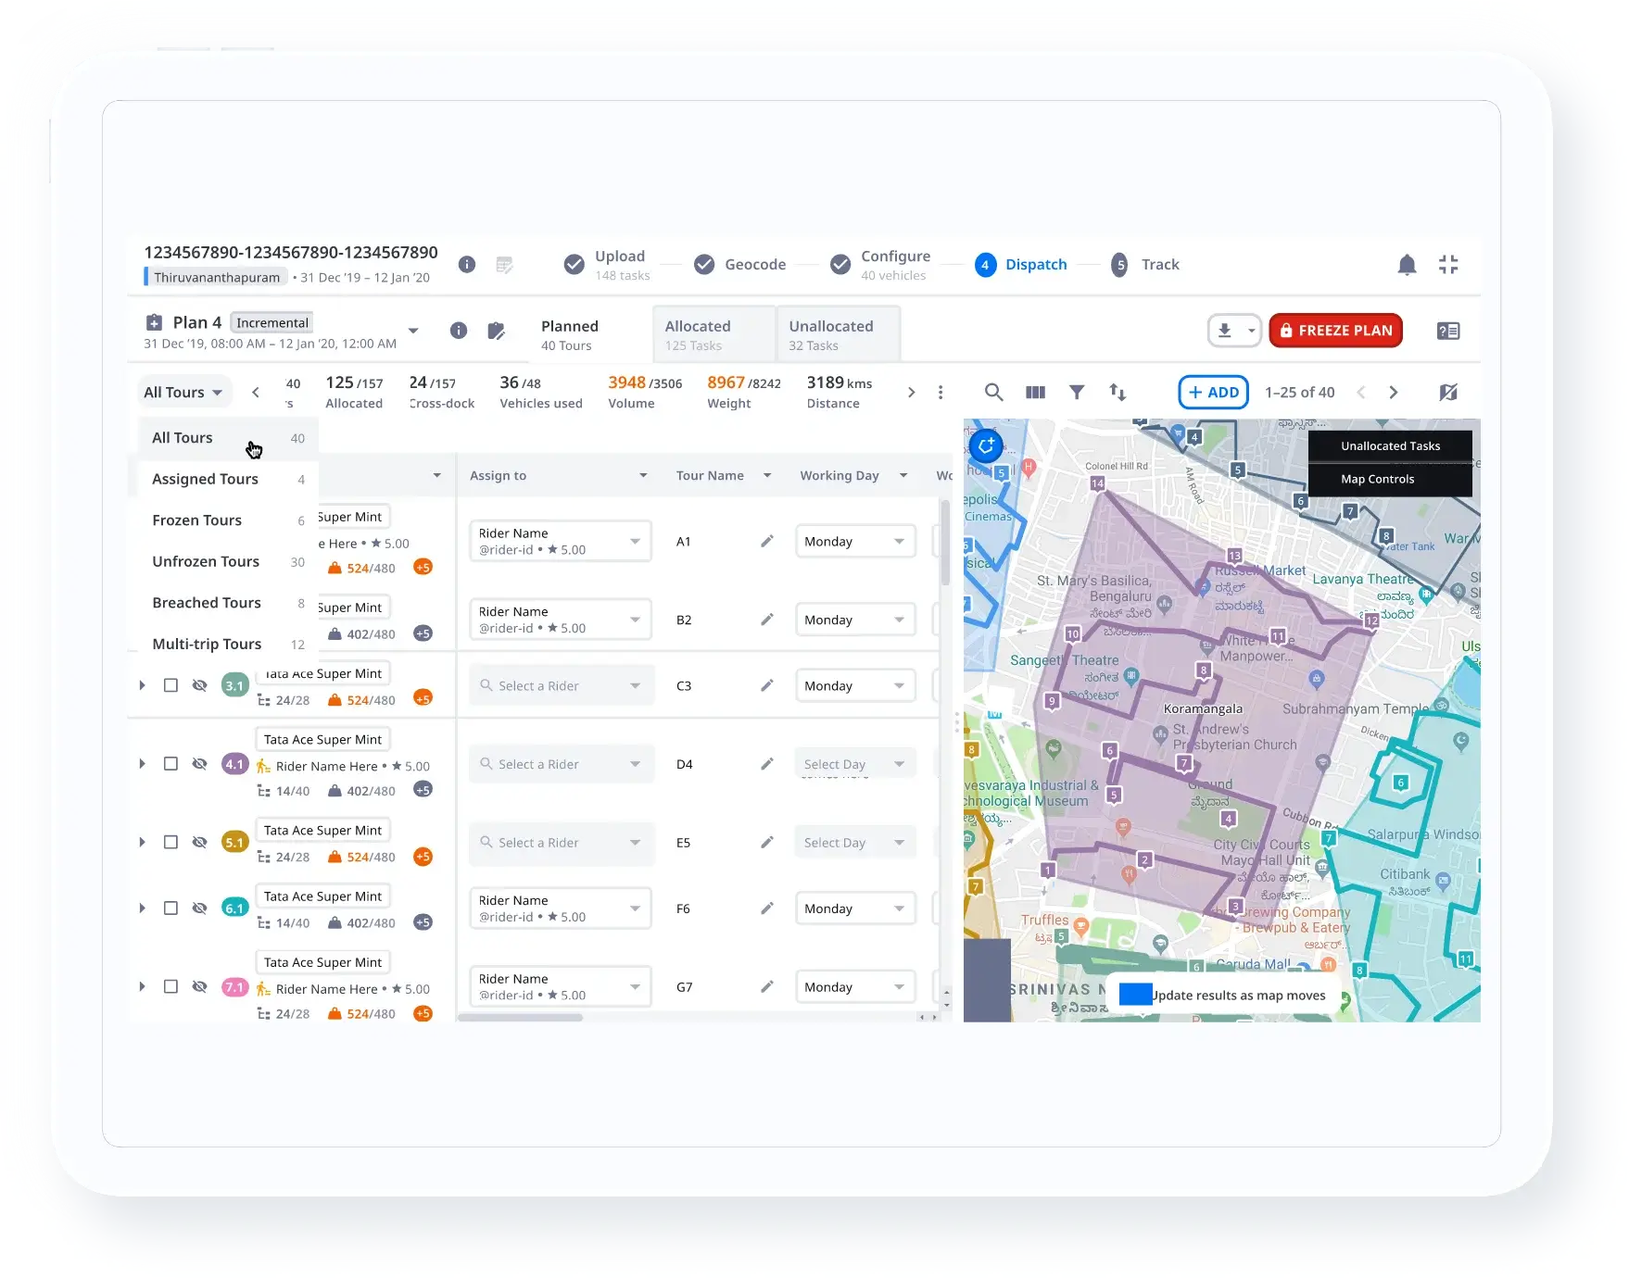Click the ADD button
Viewport: 1629px width, 1278px height.
[x=1213, y=392]
